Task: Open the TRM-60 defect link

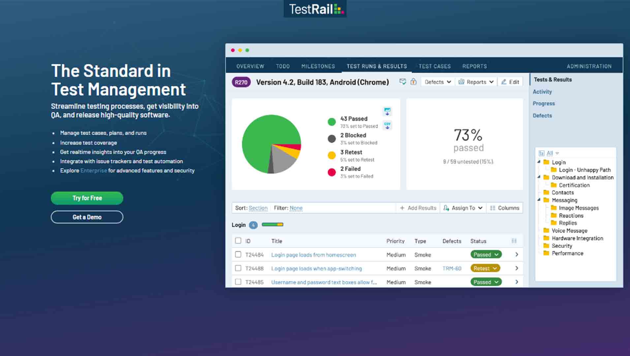Action: tap(452, 268)
